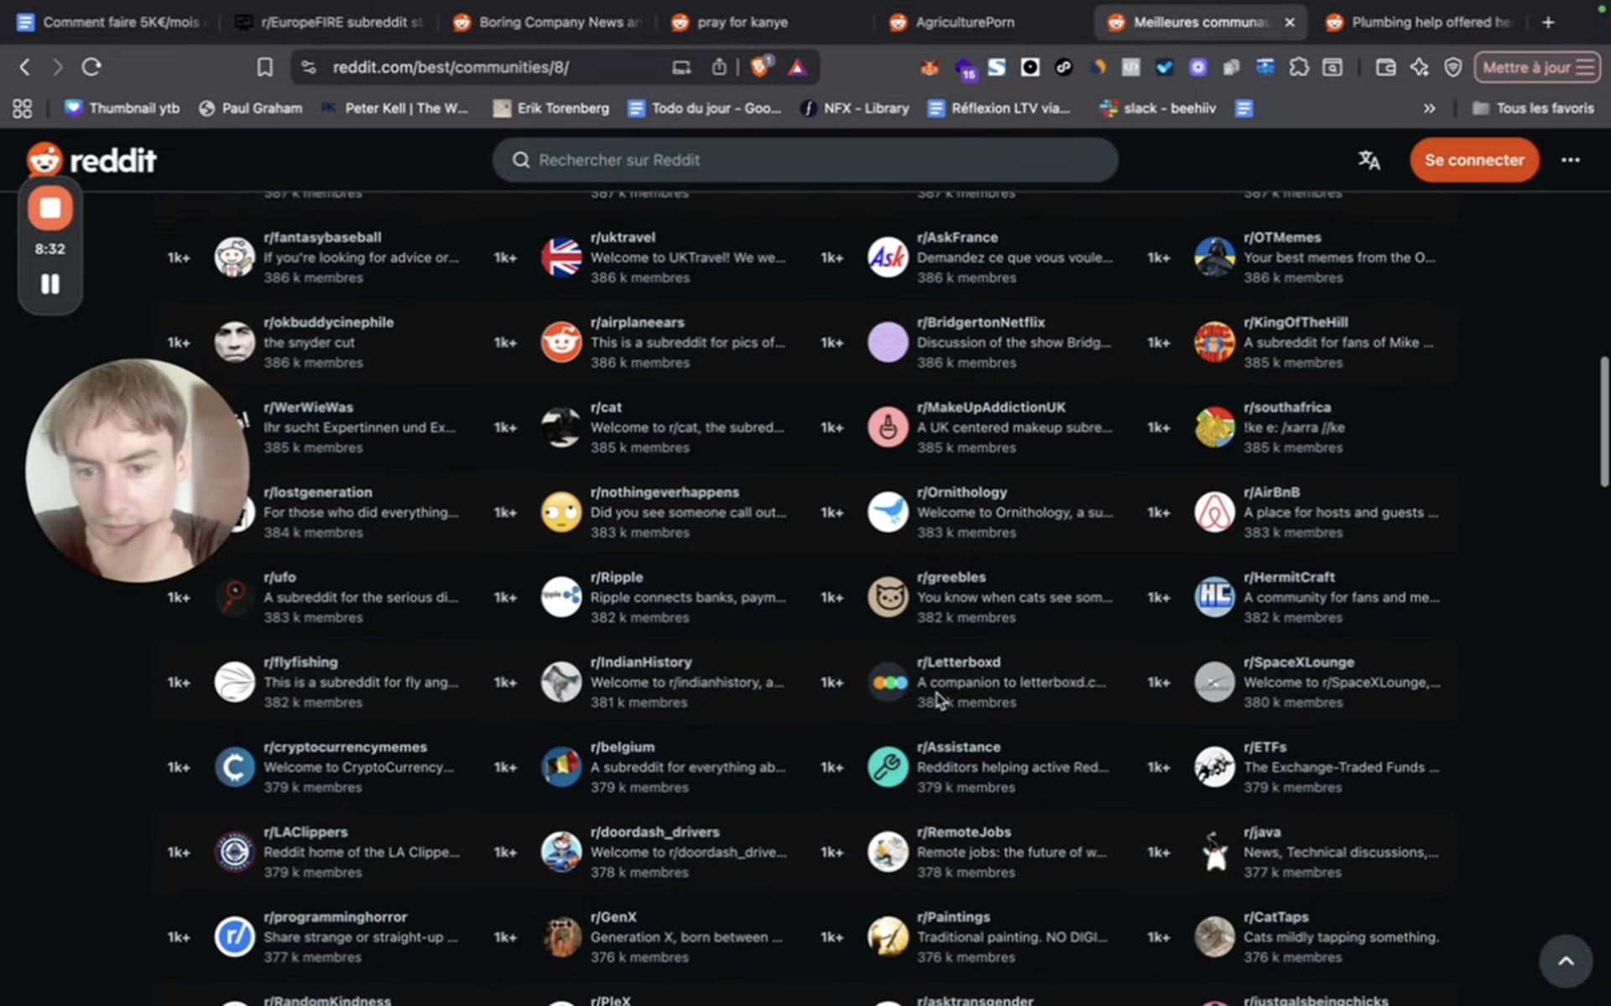This screenshot has height=1006, width=1611.
Task: Open the browser extensions puzzle icon
Action: click(x=1299, y=67)
